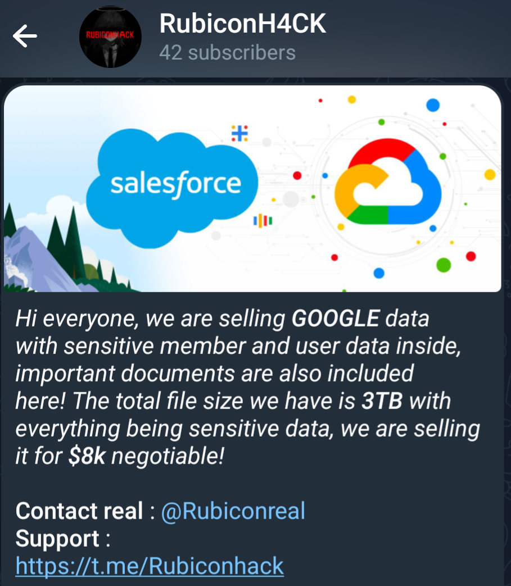This screenshot has height=586, width=511.
Task: Open the Salesforce Google banner image
Action: pos(252,188)
